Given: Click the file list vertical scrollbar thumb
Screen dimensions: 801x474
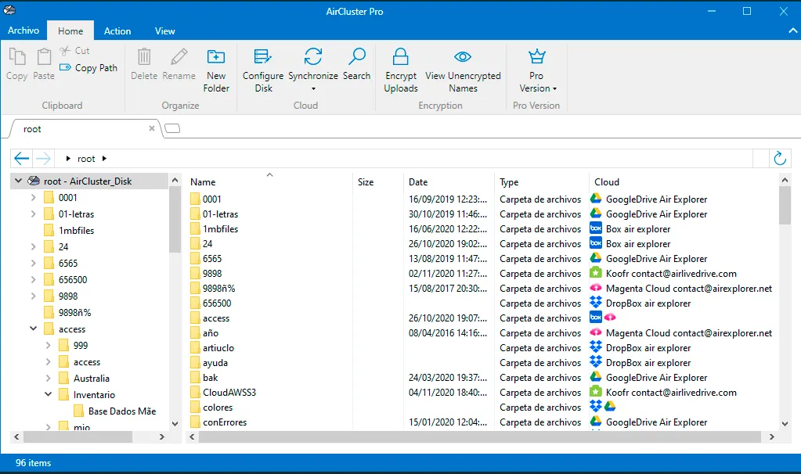Looking at the screenshot, I should click(785, 206).
